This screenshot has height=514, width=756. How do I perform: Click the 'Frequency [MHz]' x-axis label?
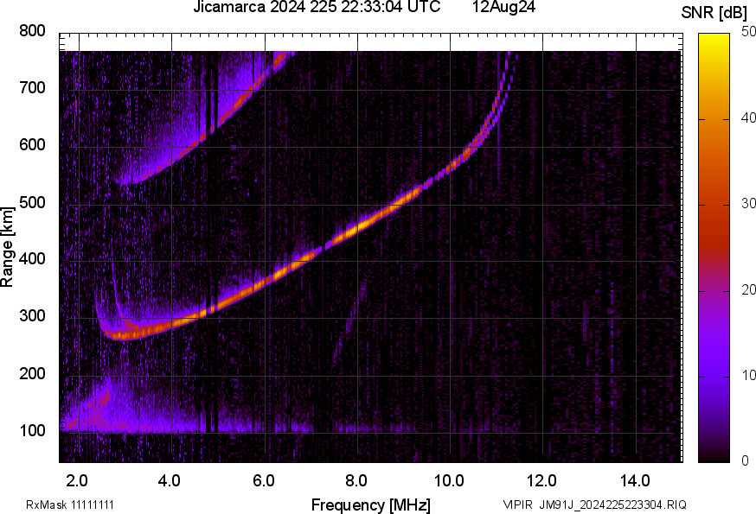371,504
